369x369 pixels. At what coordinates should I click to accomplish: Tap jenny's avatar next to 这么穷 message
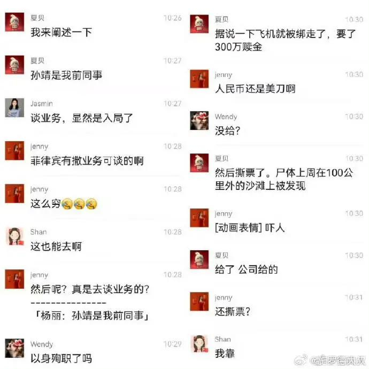click(14, 194)
